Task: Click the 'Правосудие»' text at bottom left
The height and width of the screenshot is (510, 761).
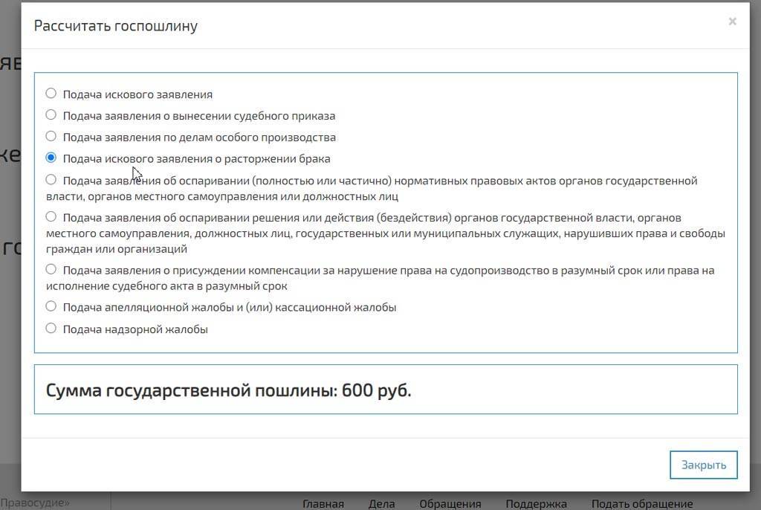Action: click(x=35, y=503)
